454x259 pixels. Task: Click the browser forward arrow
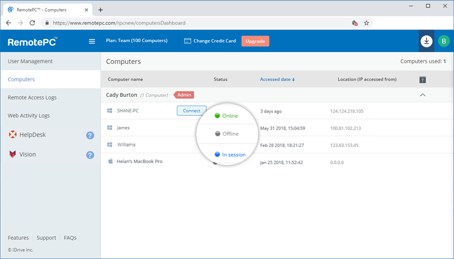[20, 23]
